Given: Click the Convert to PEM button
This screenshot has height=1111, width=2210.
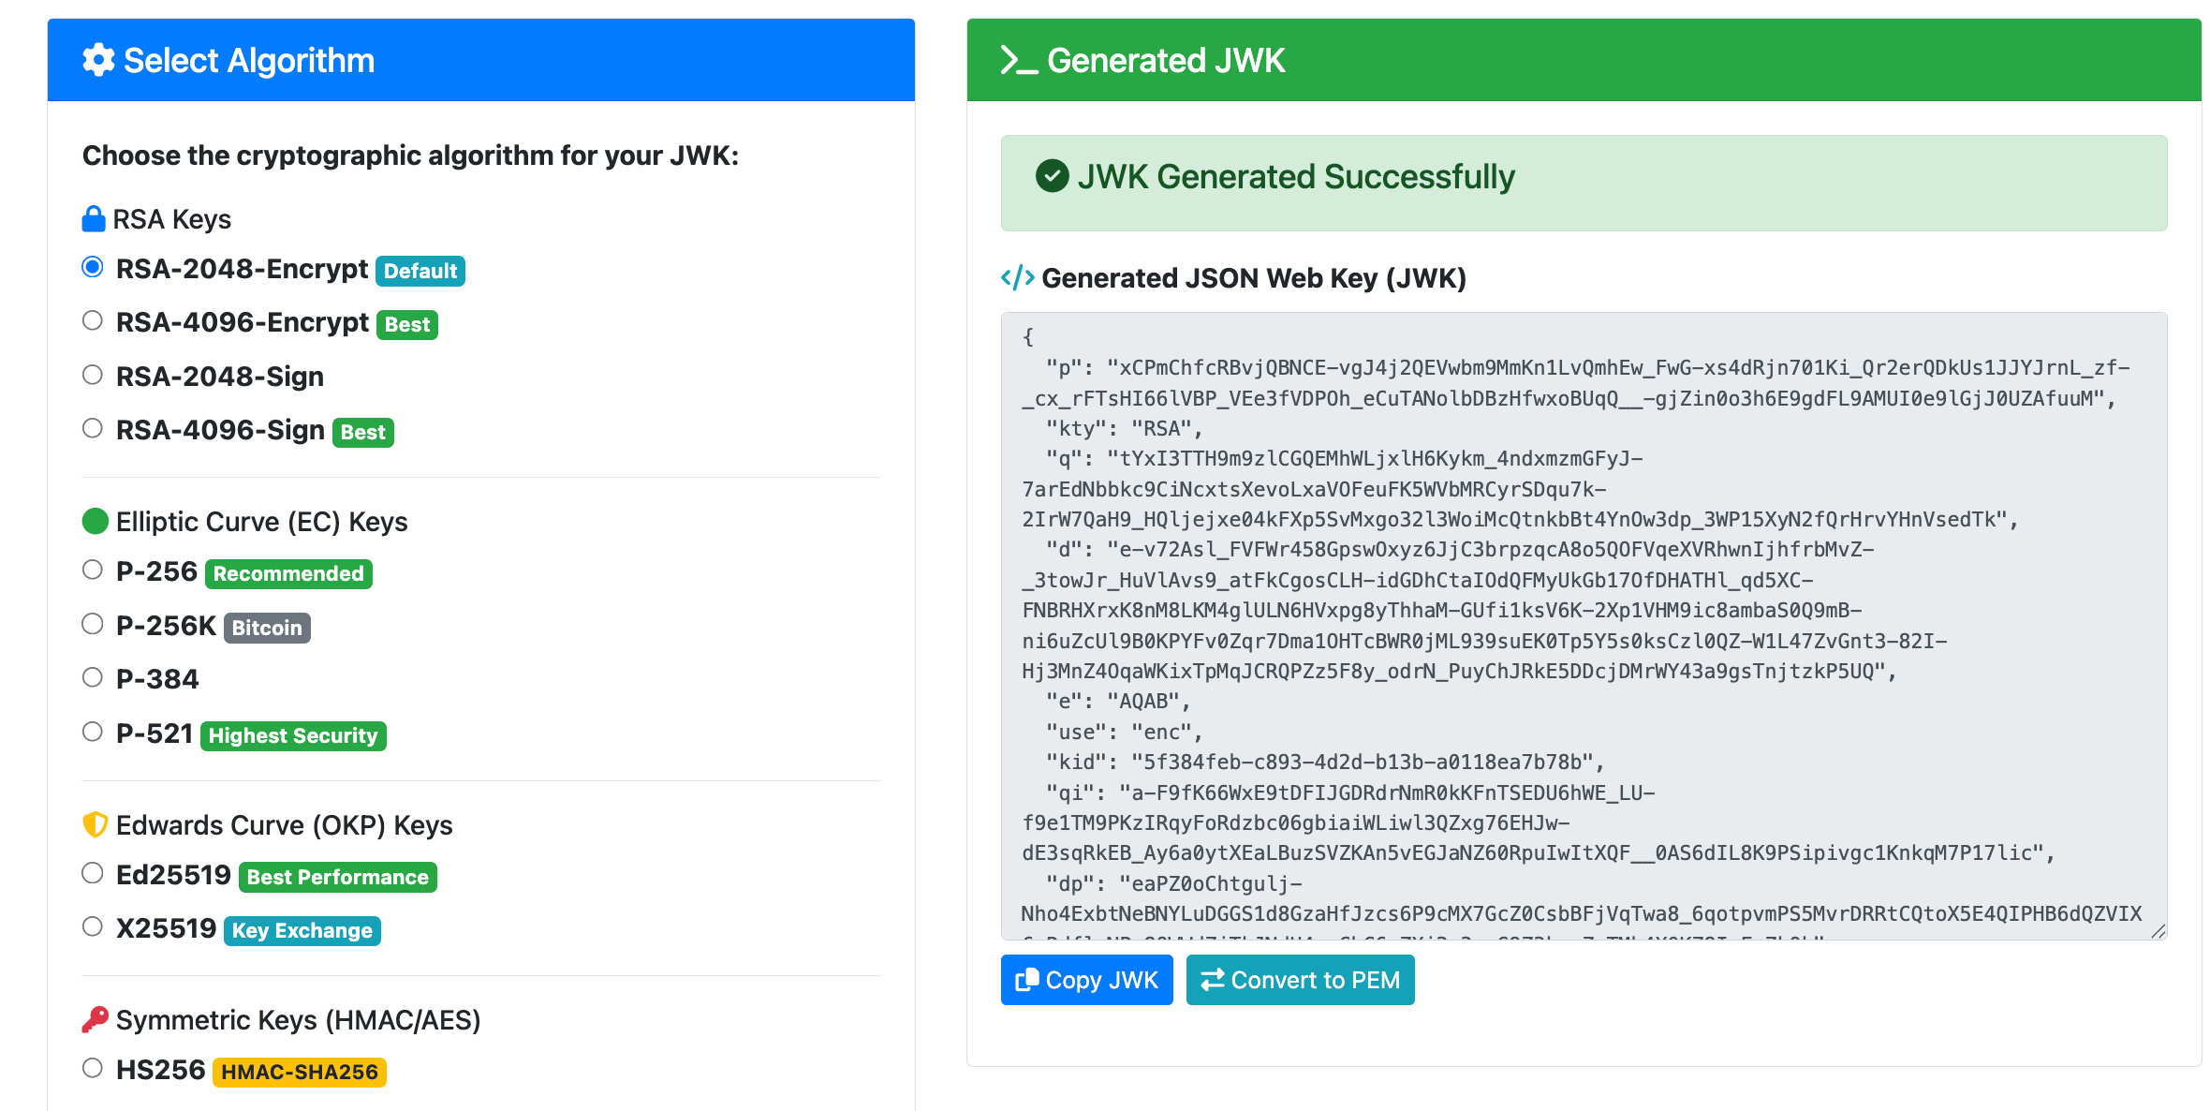Looking at the screenshot, I should [x=1300, y=980].
